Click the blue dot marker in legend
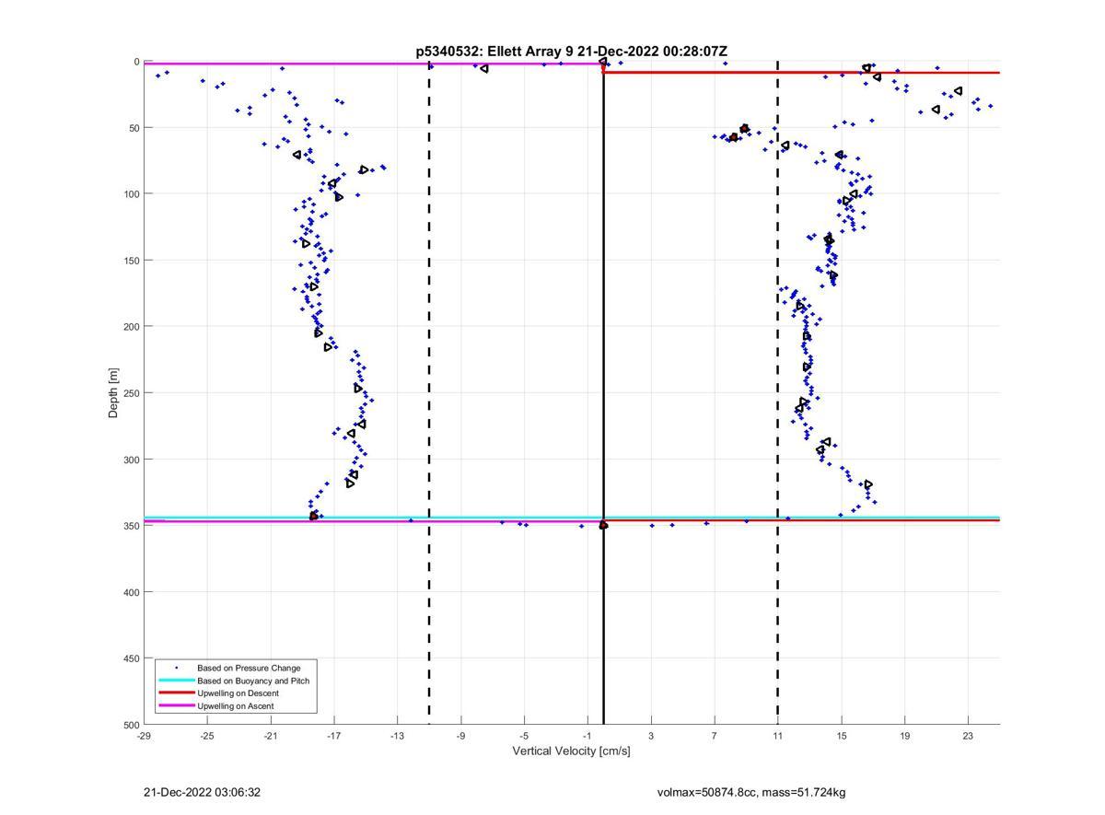The width and height of the screenshot is (1105, 815). click(x=176, y=668)
